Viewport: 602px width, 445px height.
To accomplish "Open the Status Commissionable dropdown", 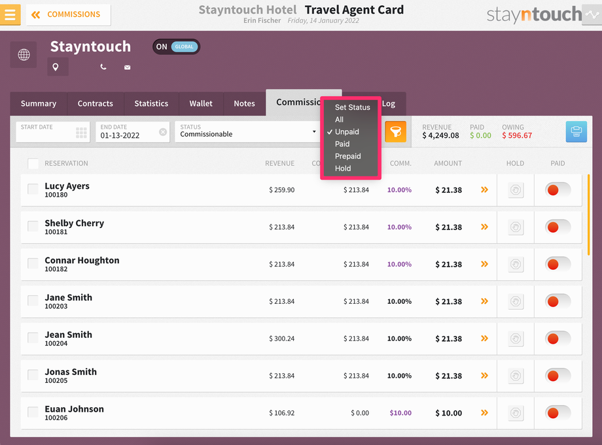I will click(x=247, y=132).
